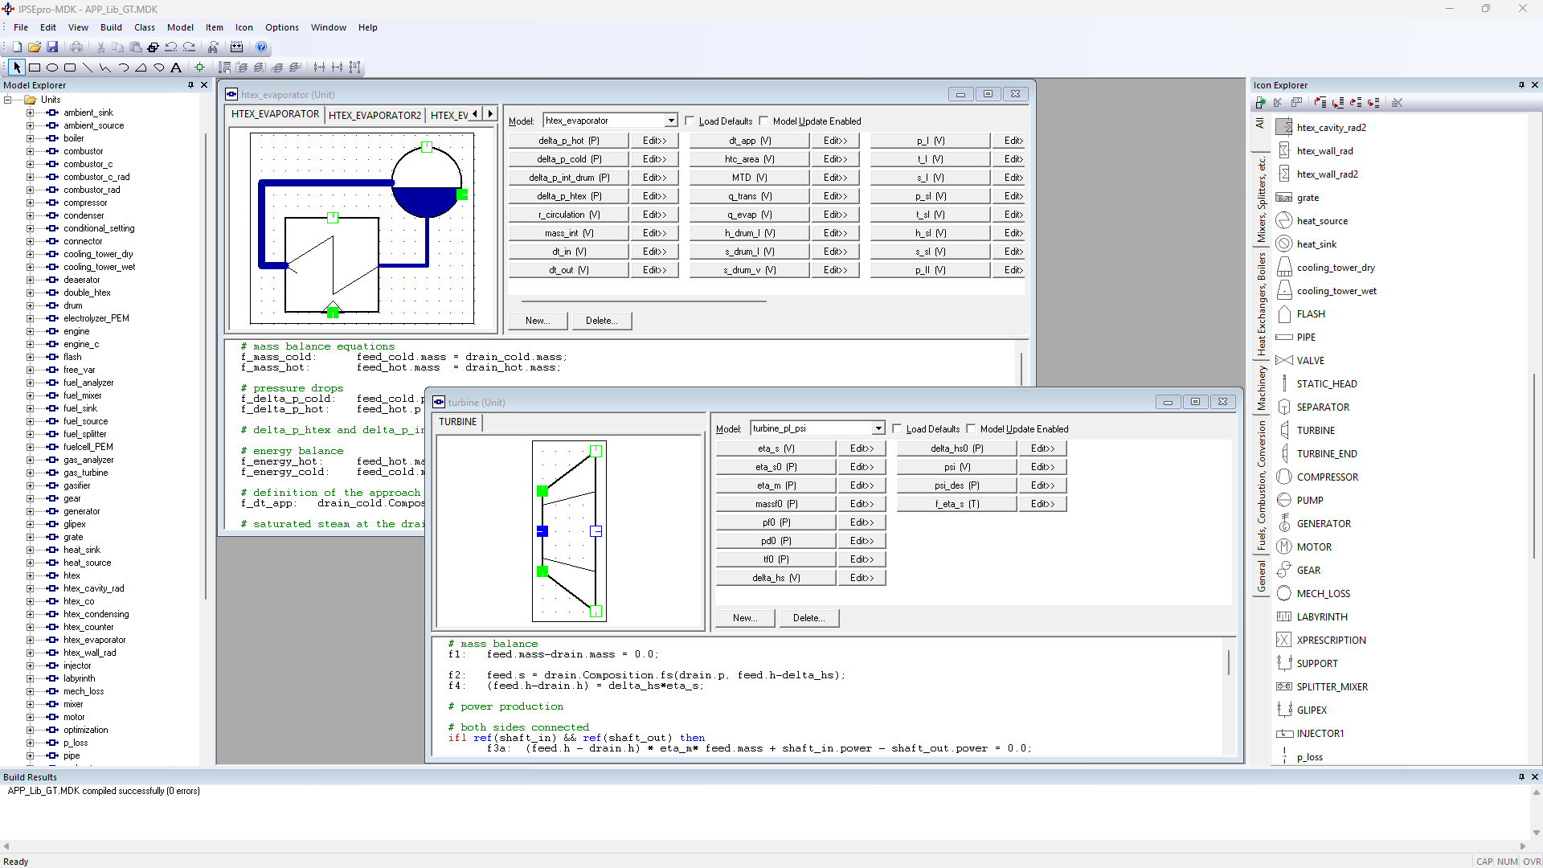The width and height of the screenshot is (1543, 868).
Task: Activate the green crosshair connection point tool
Action: pyautogui.click(x=200, y=68)
